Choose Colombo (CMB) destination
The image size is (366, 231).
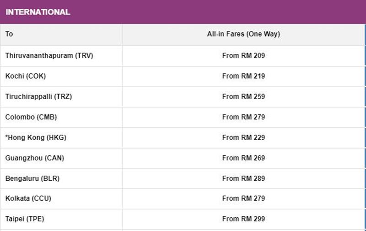tap(31, 117)
